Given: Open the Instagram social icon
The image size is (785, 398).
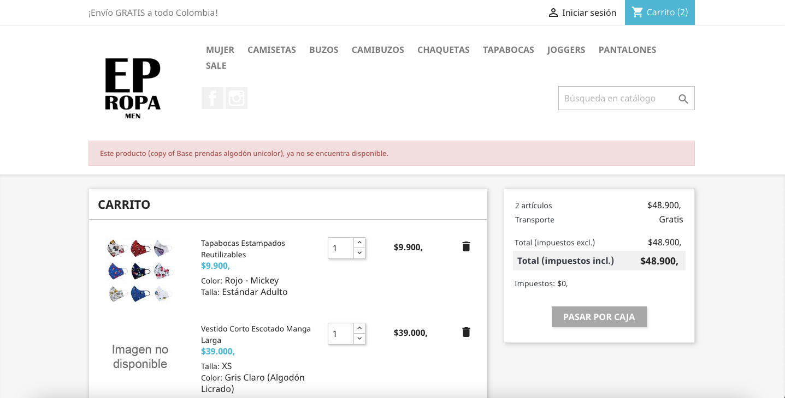Looking at the screenshot, I should pos(237,98).
